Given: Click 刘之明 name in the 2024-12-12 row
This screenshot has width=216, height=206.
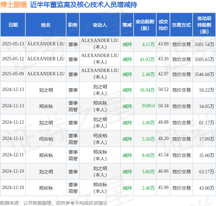Looking at the screenshot, I should (46, 123).
